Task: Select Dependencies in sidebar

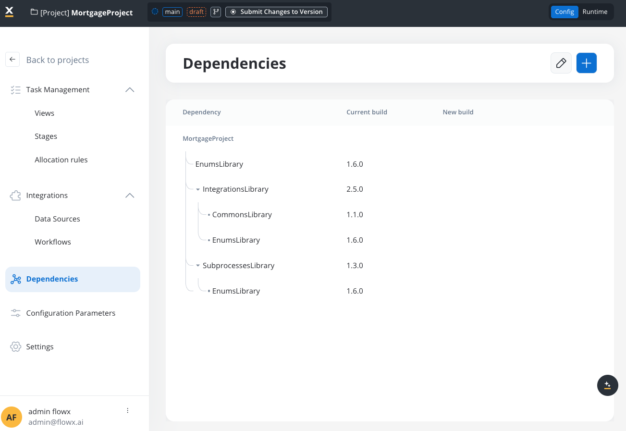Action: click(73, 279)
